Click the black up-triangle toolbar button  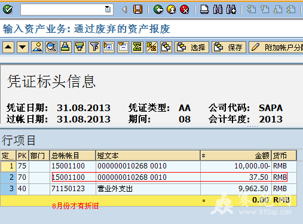(8, 47)
